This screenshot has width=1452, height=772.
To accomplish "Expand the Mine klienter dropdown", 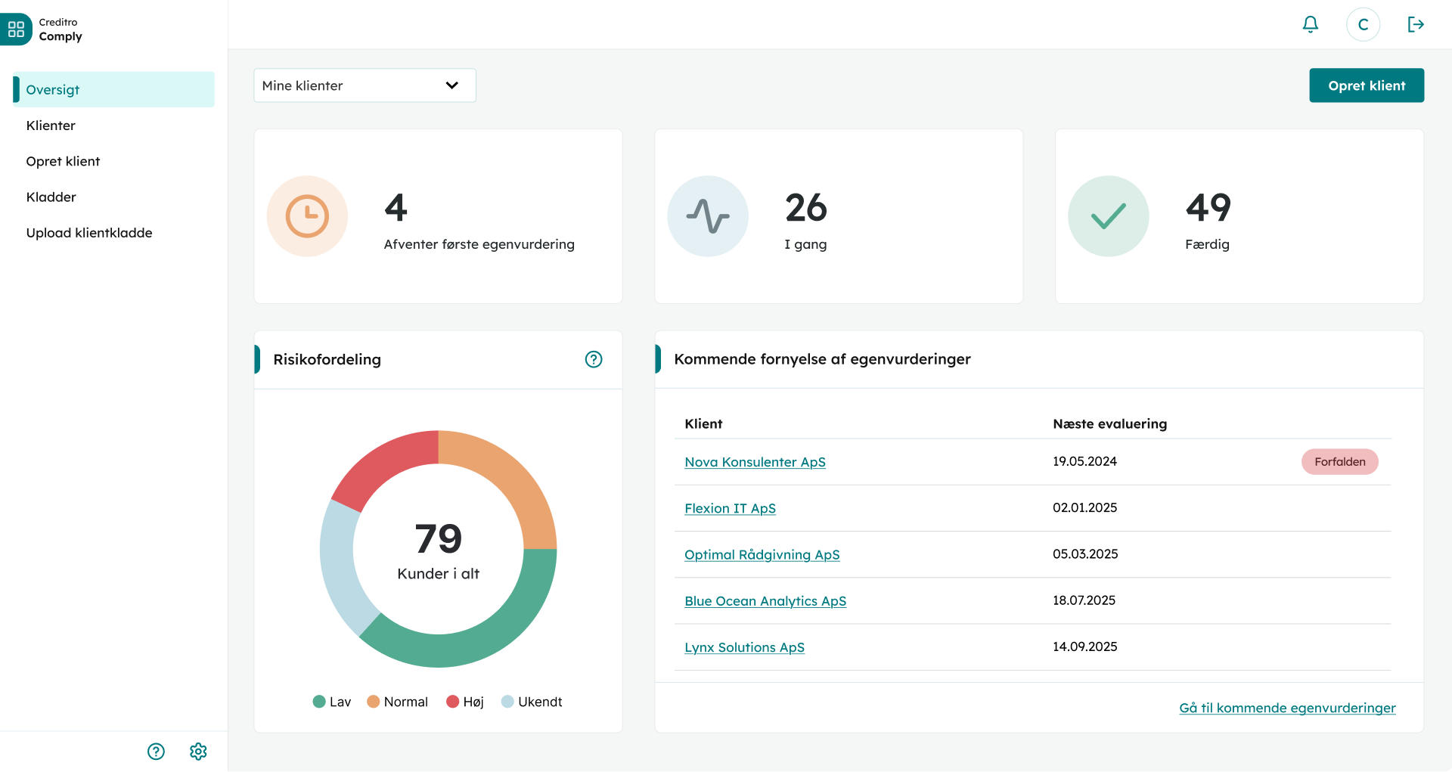I will point(365,85).
